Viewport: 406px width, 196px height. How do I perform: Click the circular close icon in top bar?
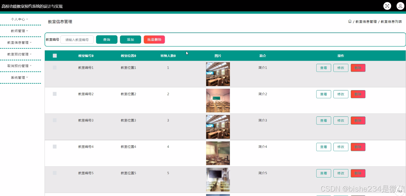click(387, 6)
